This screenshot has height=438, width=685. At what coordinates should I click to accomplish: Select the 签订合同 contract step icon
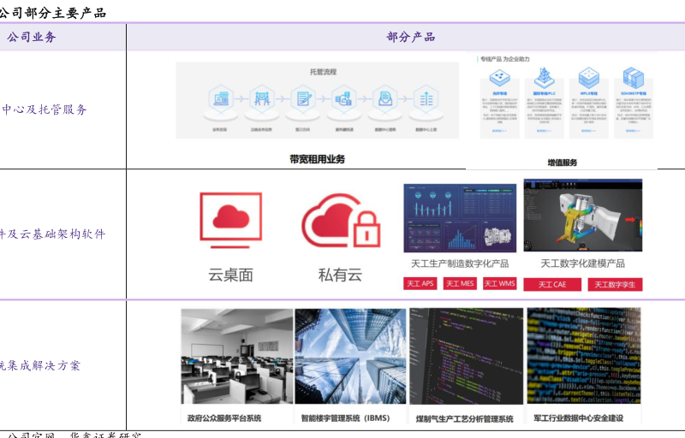(x=303, y=99)
